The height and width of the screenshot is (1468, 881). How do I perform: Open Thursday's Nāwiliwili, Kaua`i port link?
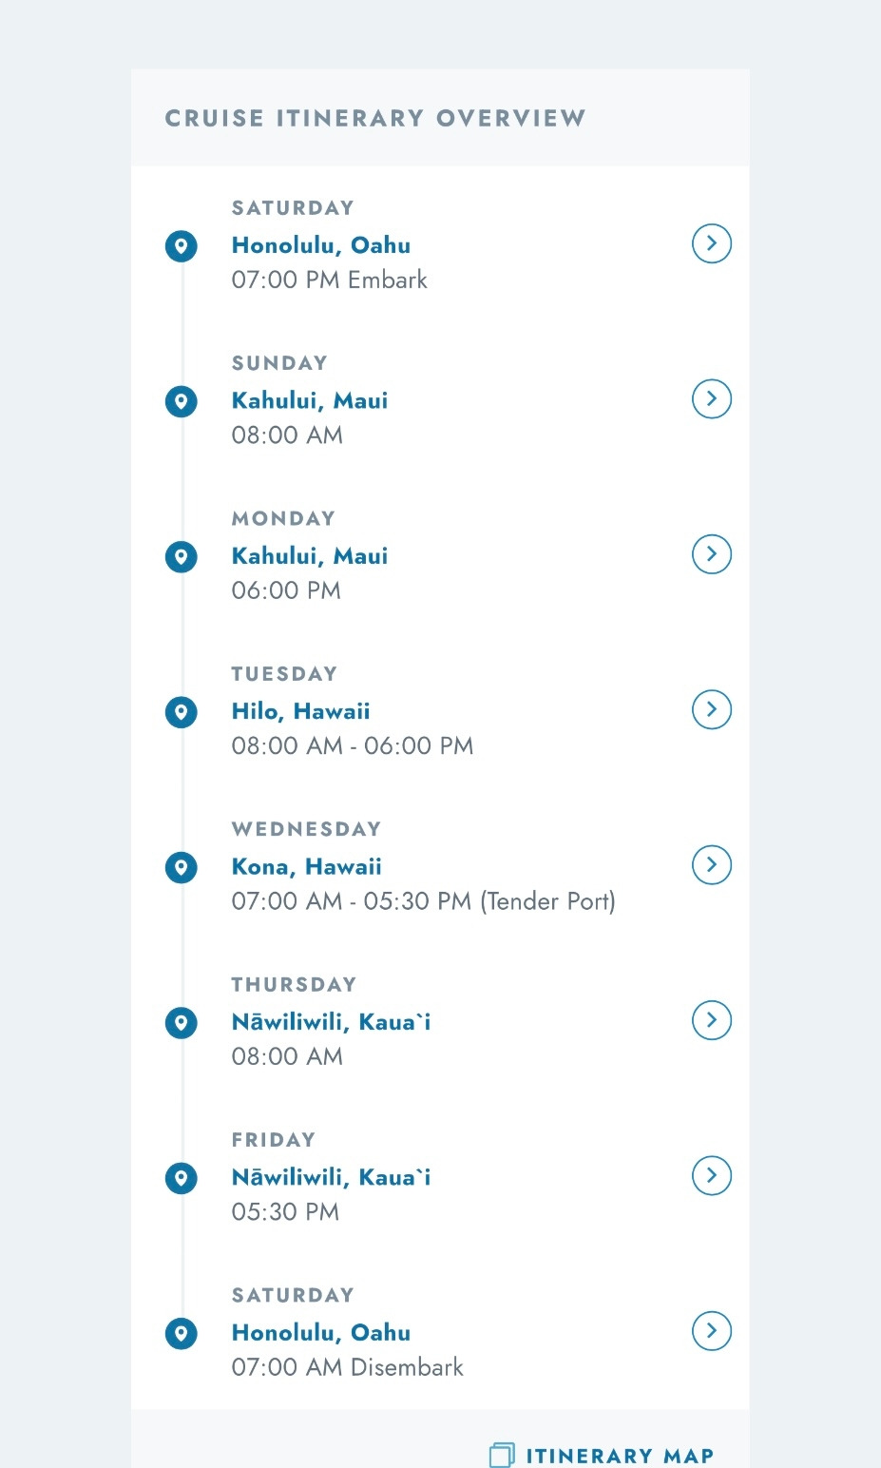coord(331,1022)
